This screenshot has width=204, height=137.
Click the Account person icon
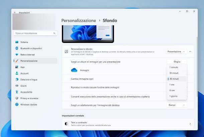pyautogui.click(x=17, y=73)
